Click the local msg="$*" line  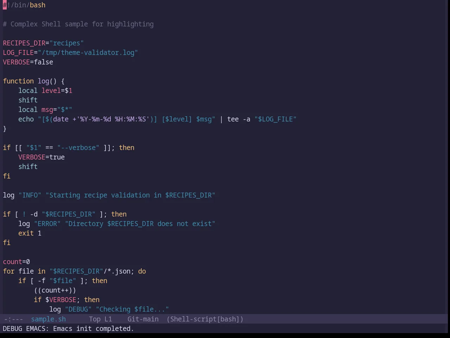click(45, 109)
